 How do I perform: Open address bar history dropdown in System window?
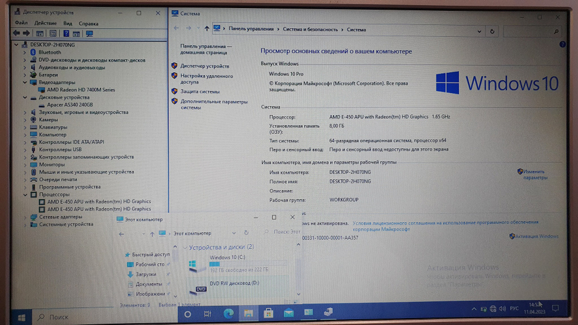[479, 32]
